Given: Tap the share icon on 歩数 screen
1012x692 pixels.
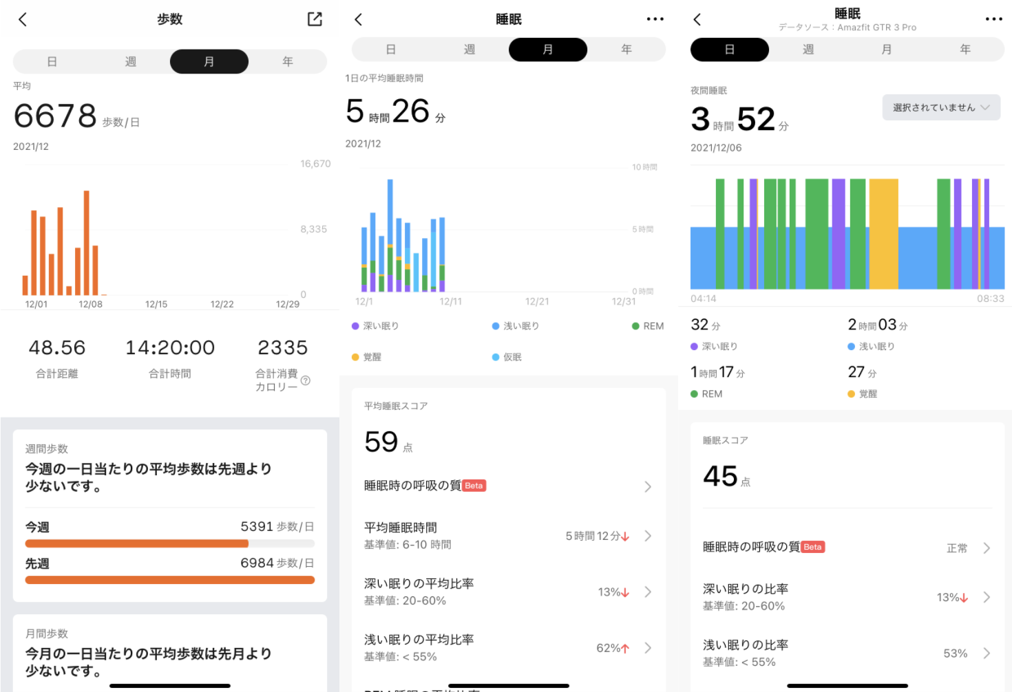Looking at the screenshot, I should [315, 19].
